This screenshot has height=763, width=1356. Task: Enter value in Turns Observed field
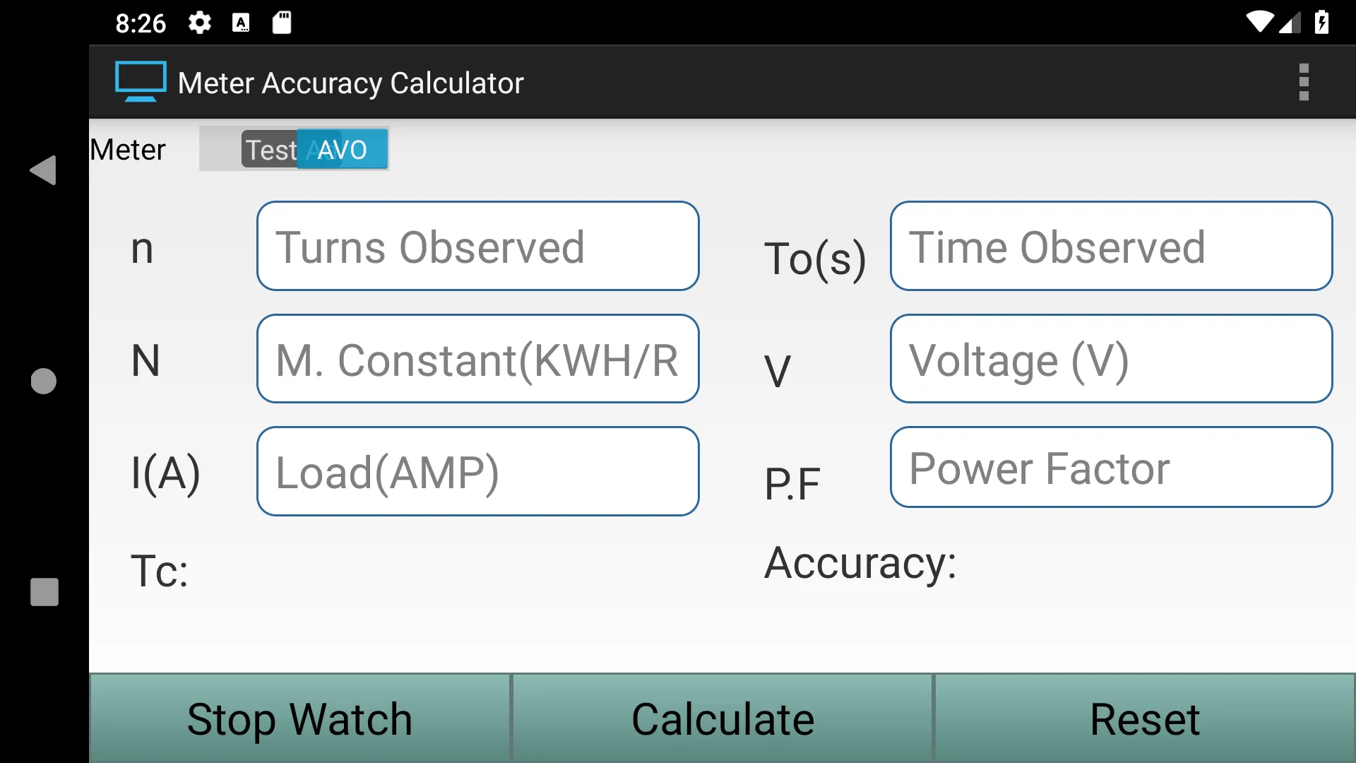click(x=477, y=246)
